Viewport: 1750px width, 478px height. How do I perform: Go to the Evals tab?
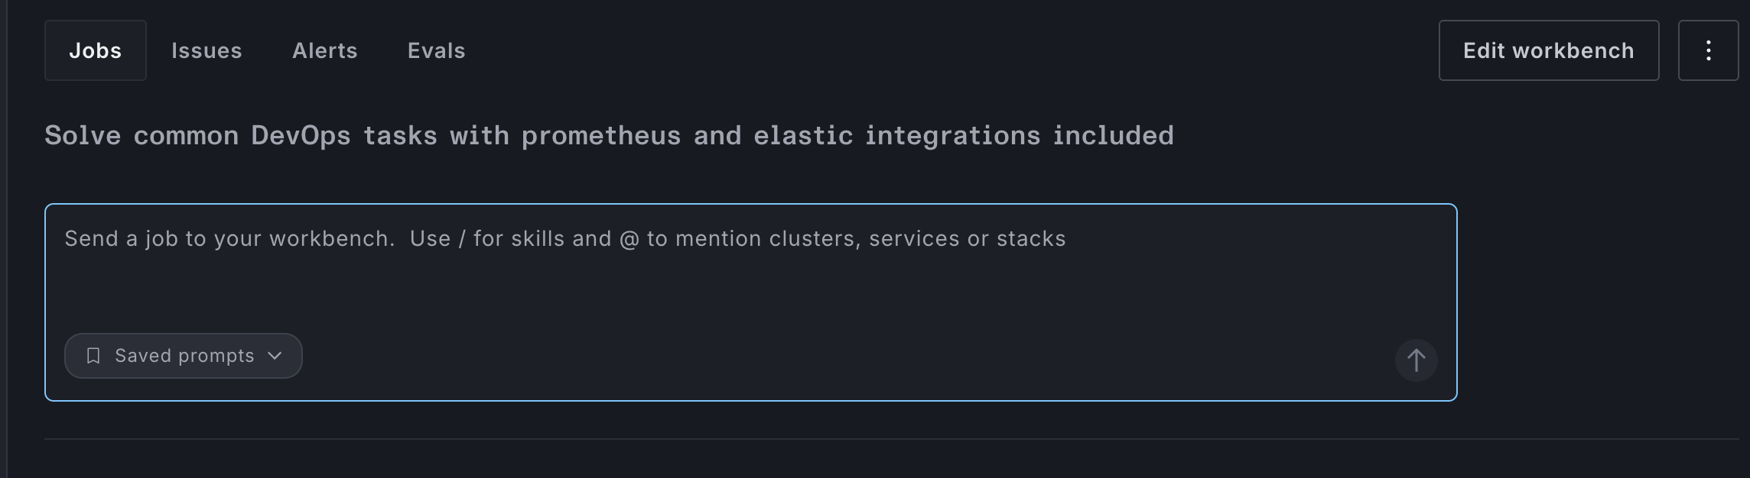coord(437,50)
